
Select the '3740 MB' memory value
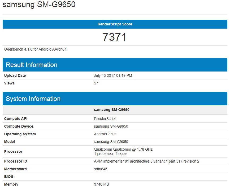point(102,184)
